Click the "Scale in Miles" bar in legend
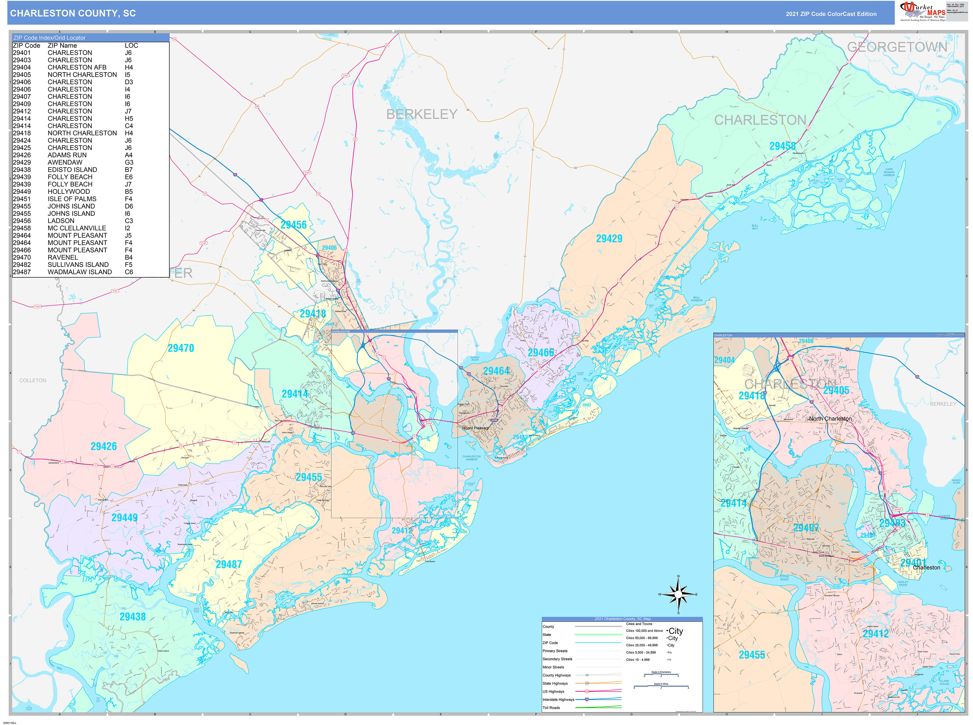Screen dimensions: 973x725 tap(661, 685)
